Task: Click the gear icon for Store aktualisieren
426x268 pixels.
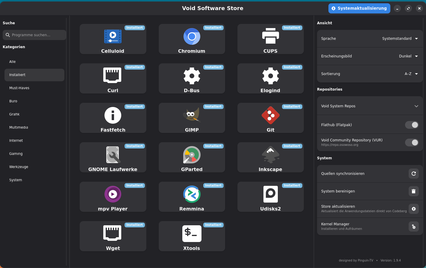Action: point(414,209)
